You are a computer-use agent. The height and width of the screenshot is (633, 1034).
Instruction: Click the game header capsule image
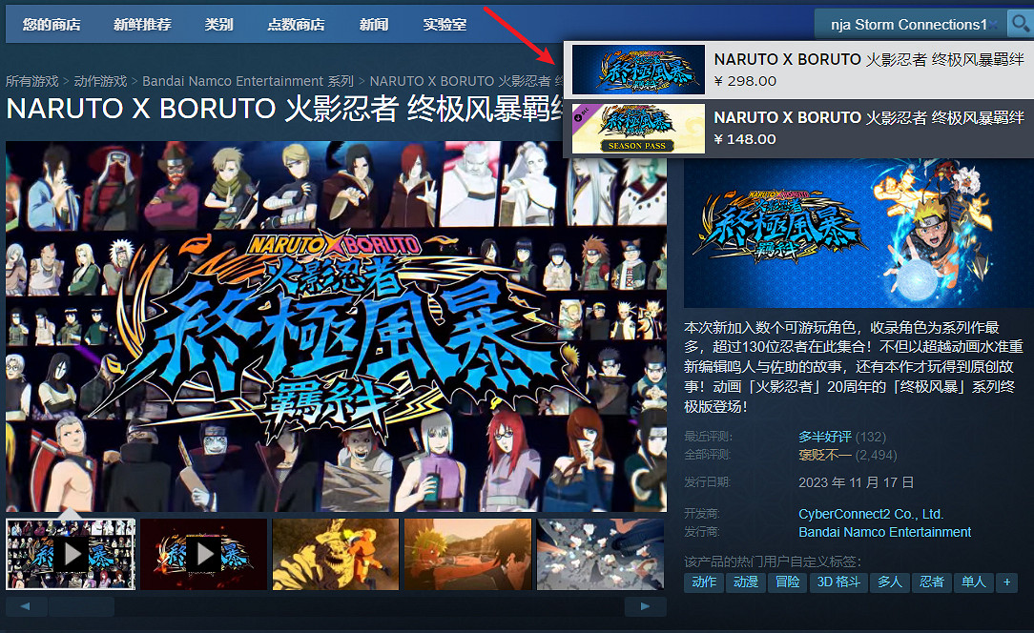coord(857,234)
